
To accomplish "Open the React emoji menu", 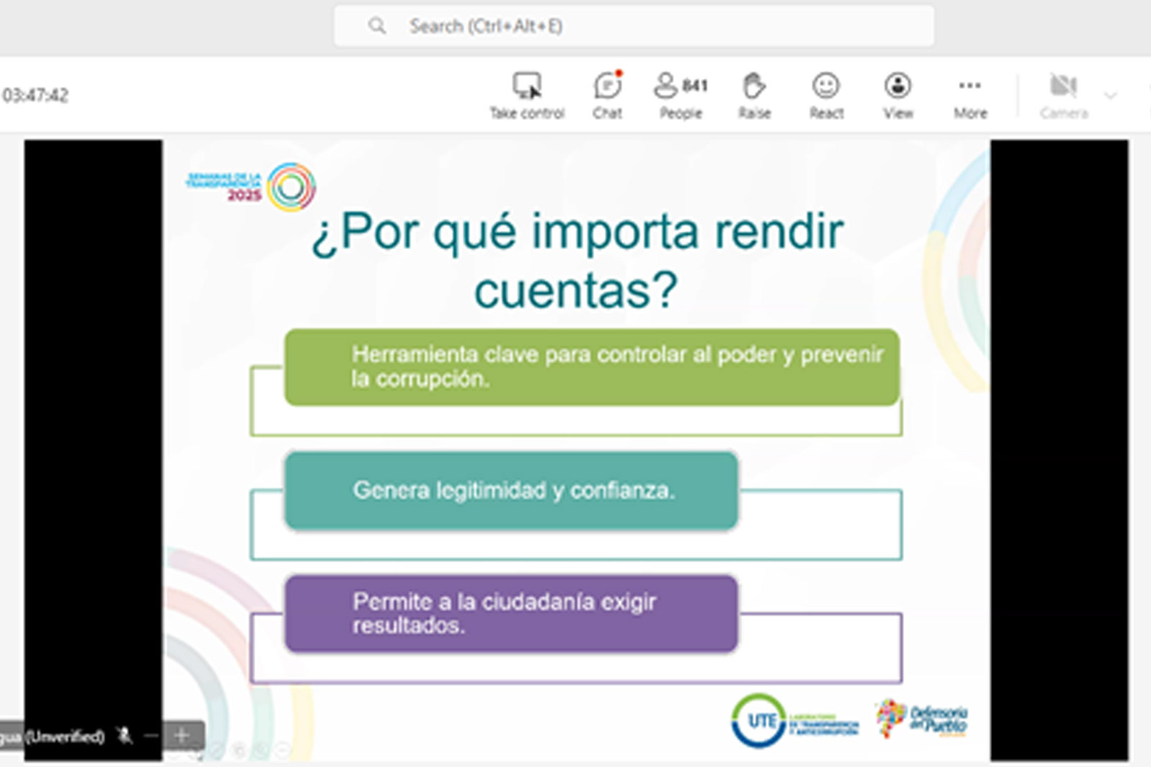I will coord(826,95).
